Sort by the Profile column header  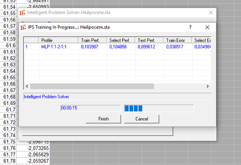pos(58,40)
